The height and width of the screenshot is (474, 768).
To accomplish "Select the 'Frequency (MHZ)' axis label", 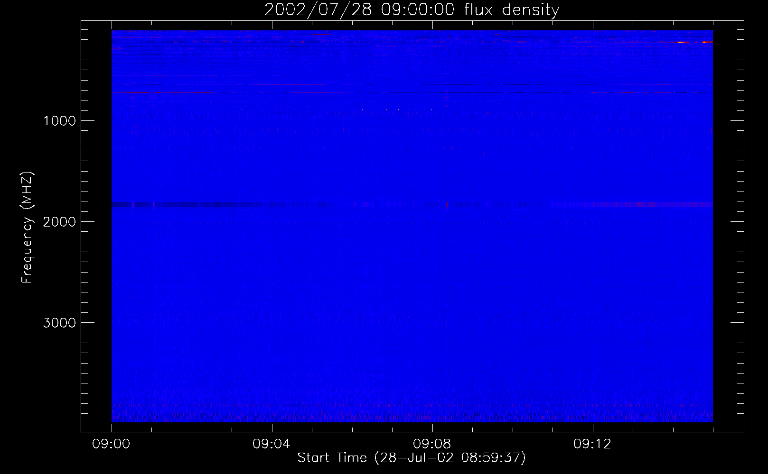I will [x=27, y=228].
